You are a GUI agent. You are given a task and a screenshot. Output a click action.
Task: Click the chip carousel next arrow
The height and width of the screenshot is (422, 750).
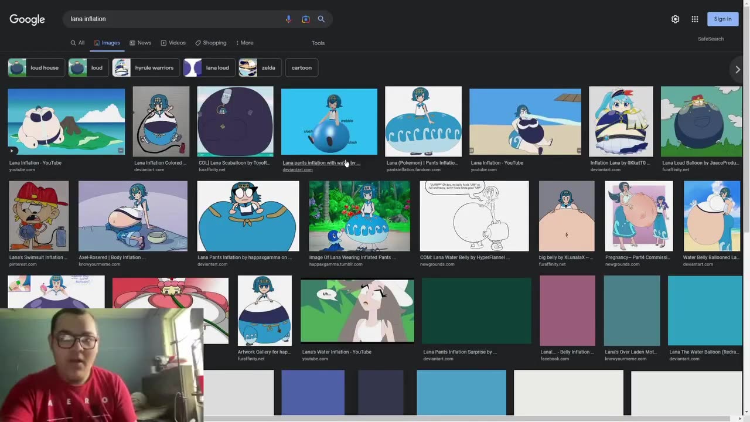pos(738,69)
